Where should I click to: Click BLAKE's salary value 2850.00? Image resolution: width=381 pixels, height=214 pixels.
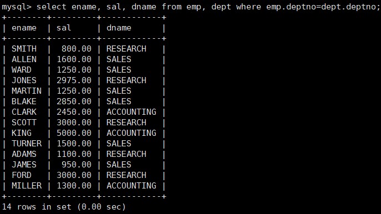pyautogui.click(x=74, y=101)
